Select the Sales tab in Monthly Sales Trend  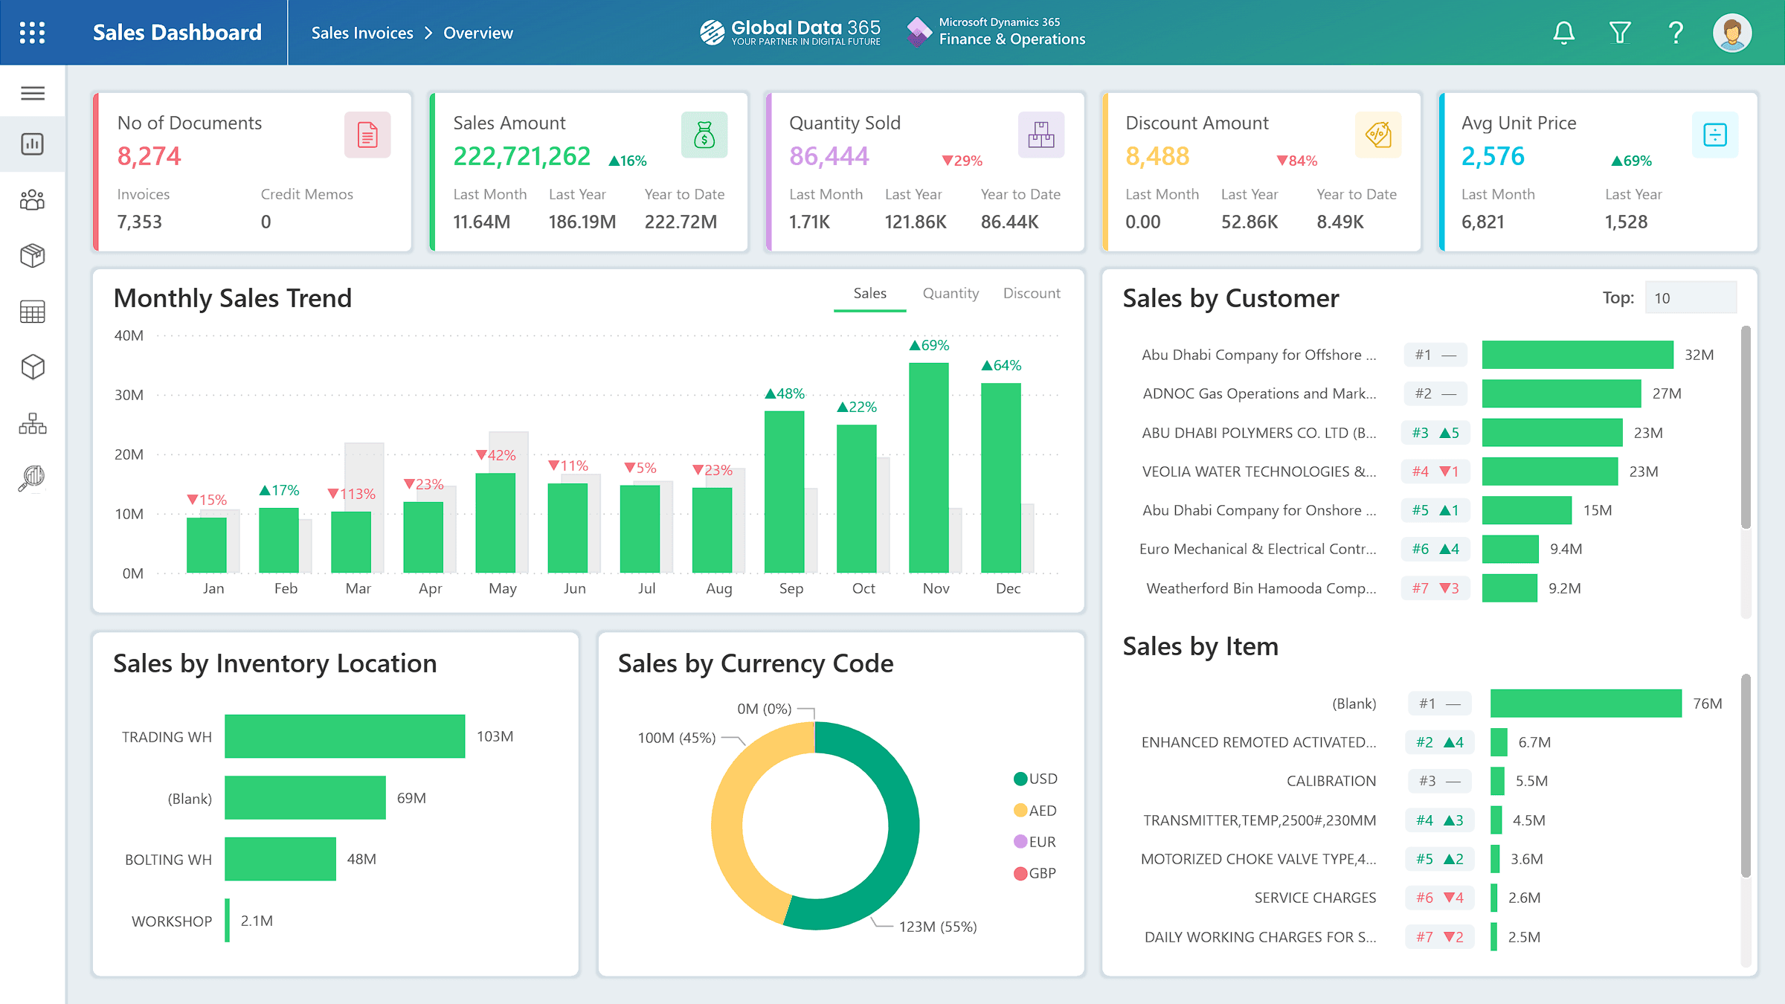click(x=869, y=294)
